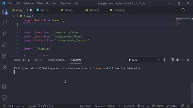Open the Source Control view
Screen dimensions: 193x108
coord(5,33)
